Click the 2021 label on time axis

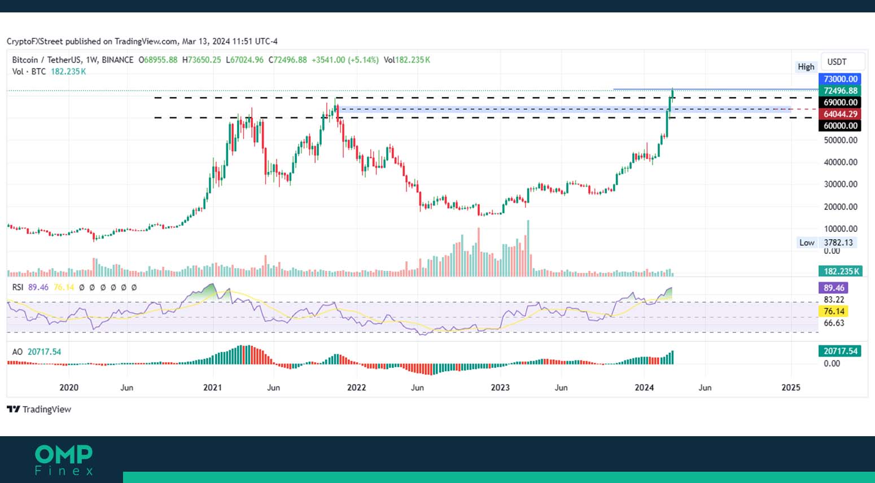click(212, 387)
